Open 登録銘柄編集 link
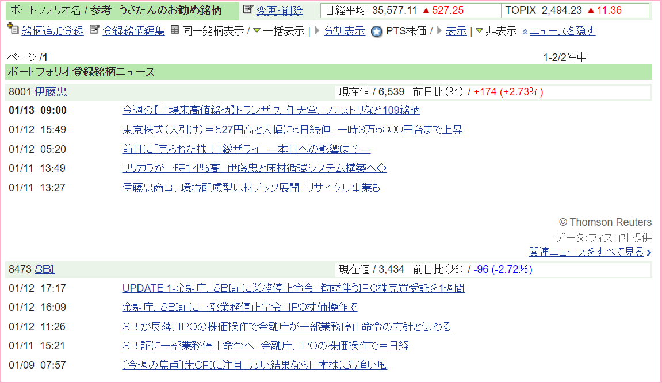 133,31
